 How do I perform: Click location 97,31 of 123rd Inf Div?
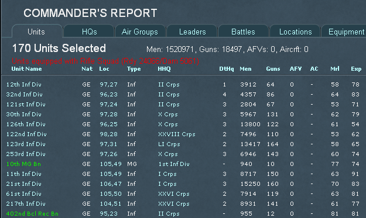pos(108,144)
